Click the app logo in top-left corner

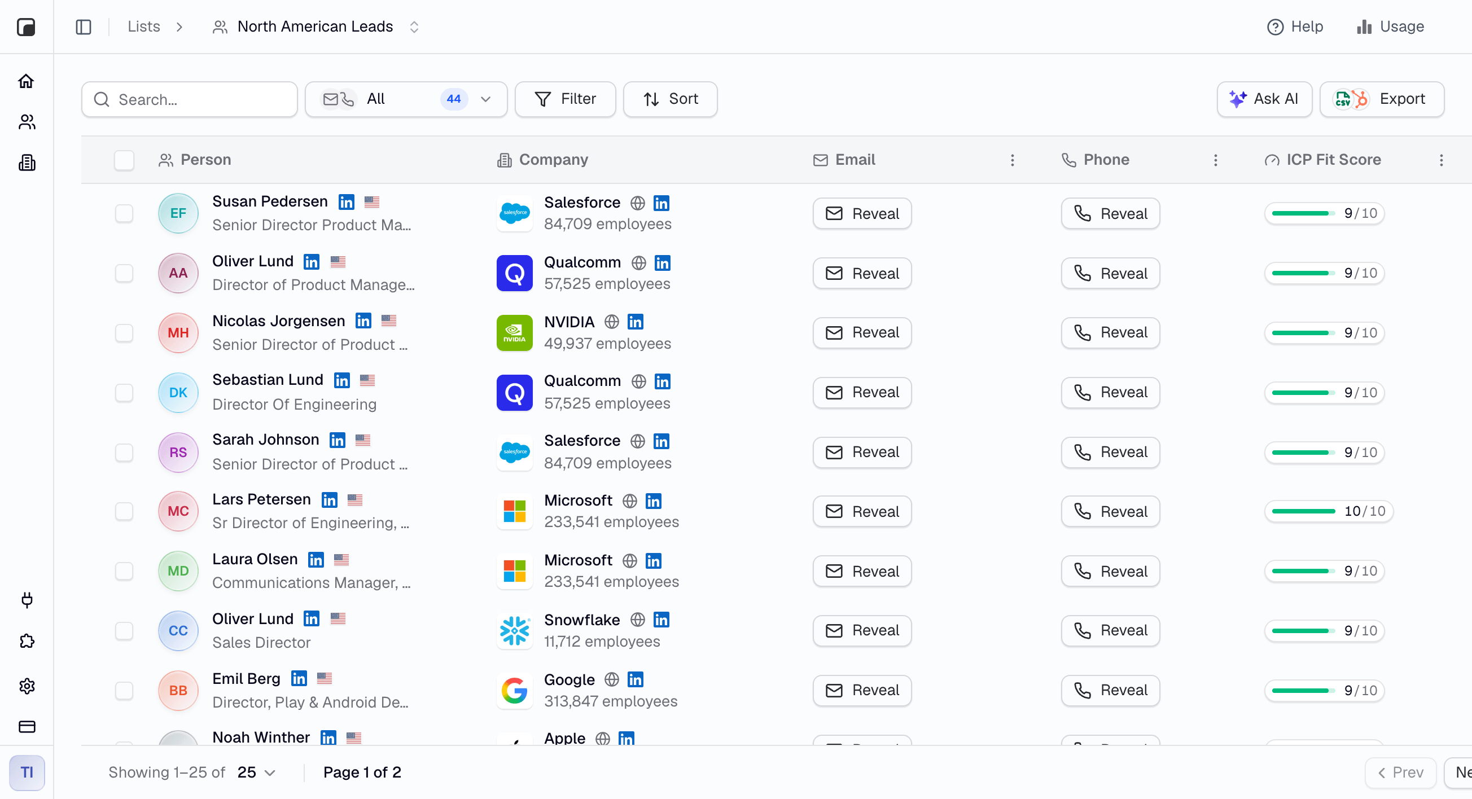(27, 27)
